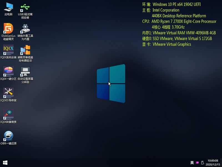Click the Show Desktop strip at taskbar edge
222x167 pixels.
221,163
